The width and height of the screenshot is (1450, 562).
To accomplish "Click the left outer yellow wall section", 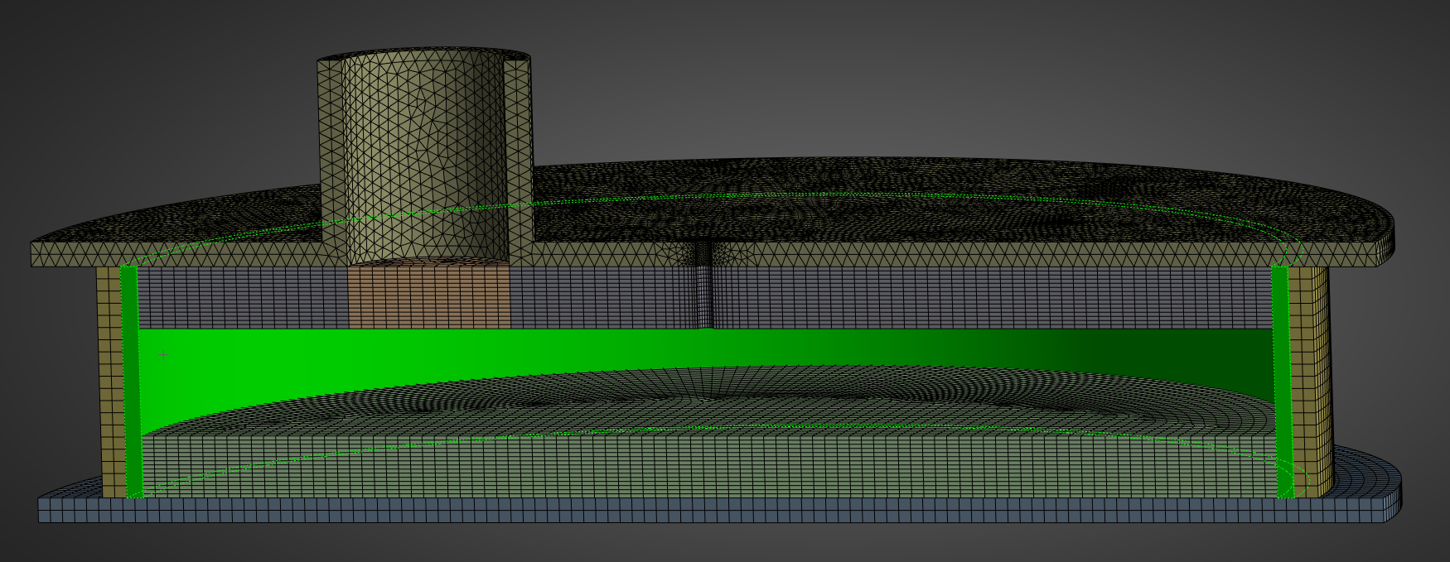I will pos(109,381).
